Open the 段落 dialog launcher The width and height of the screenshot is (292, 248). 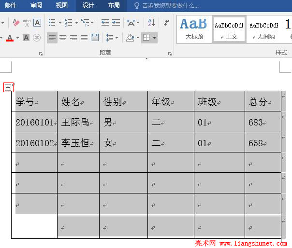(x=170, y=54)
